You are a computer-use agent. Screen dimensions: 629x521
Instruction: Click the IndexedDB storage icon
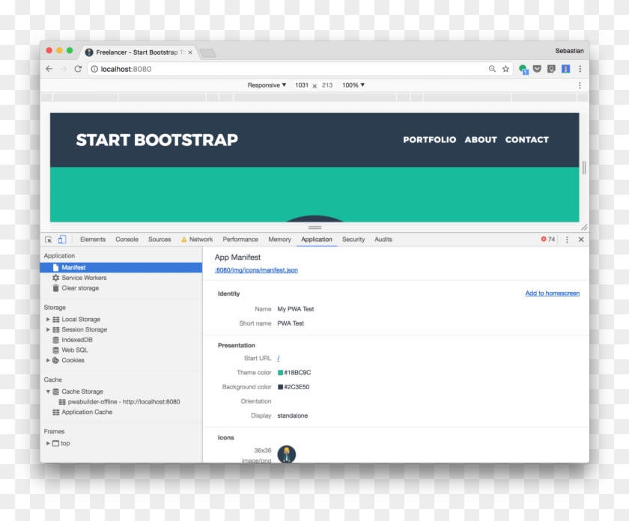tap(55, 339)
